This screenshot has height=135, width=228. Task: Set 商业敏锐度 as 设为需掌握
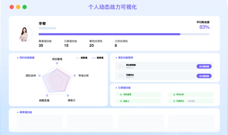(x=204, y=66)
